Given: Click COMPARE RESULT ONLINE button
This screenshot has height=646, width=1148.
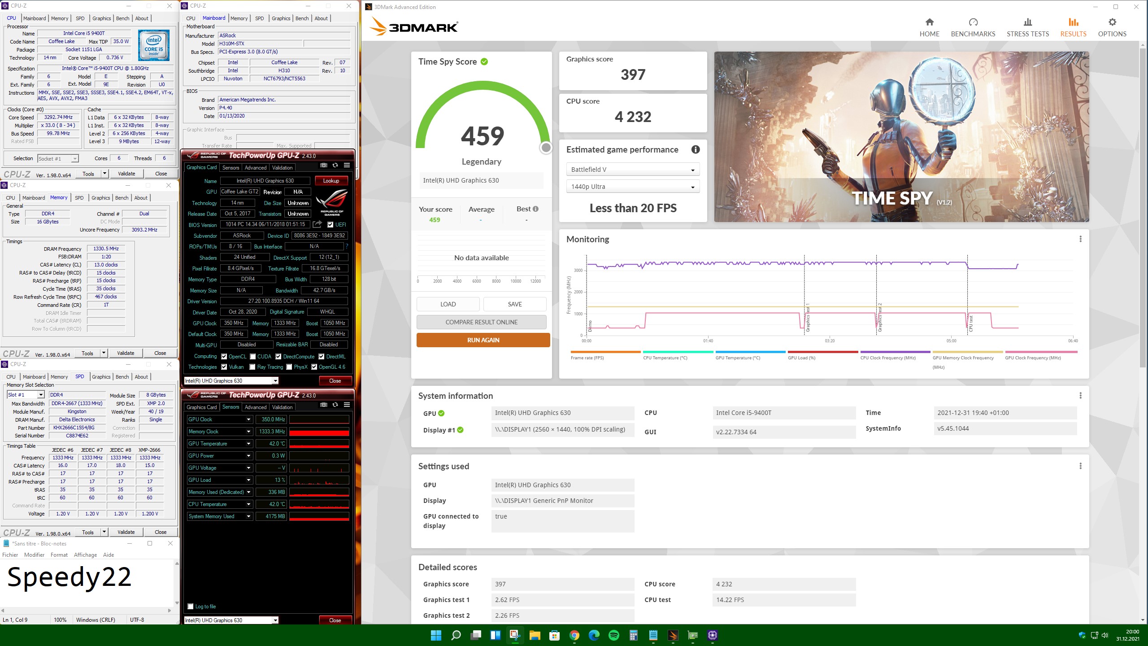Looking at the screenshot, I should (x=481, y=322).
